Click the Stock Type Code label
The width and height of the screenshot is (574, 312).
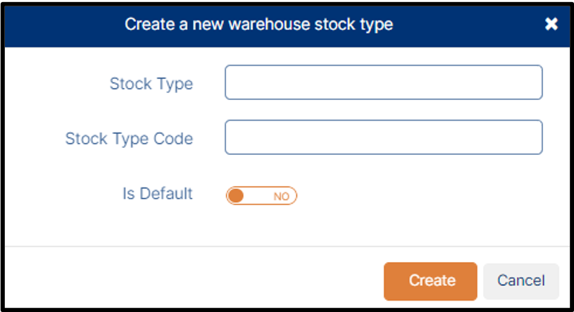click(x=129, y=139)
